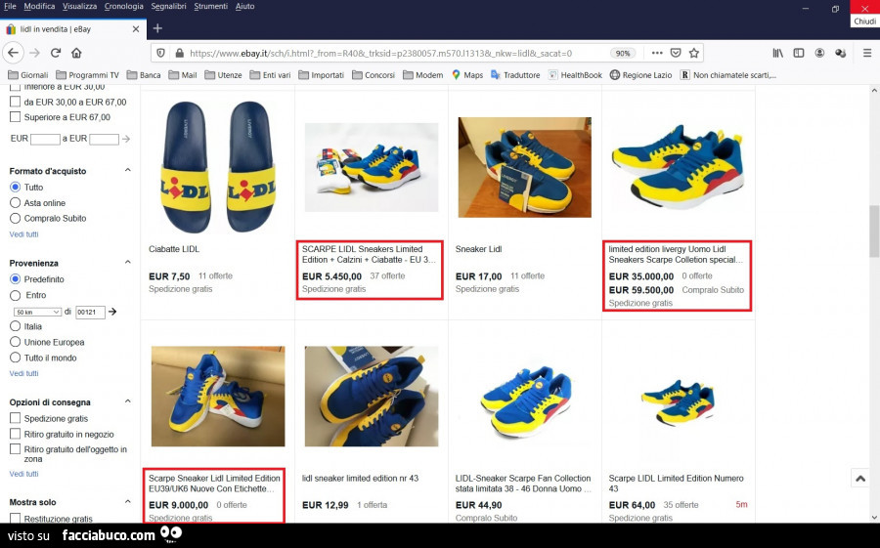The height and width of the screenshot is (548, 880).
Task: Open the Library icon
Action: pos(778,53)
